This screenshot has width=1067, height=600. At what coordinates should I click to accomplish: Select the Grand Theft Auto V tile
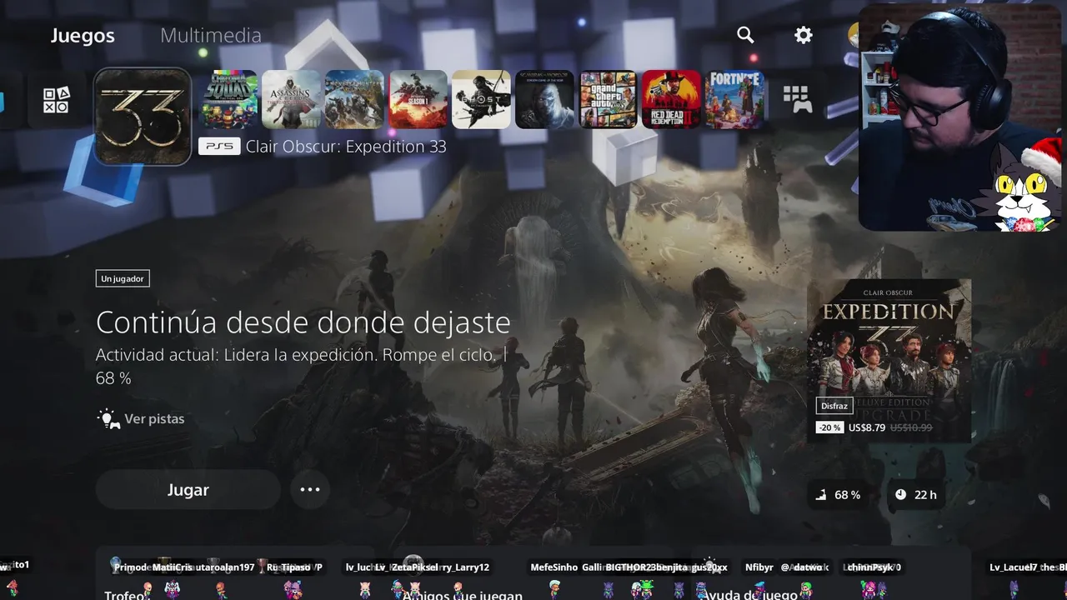click(x=608, y=99)
